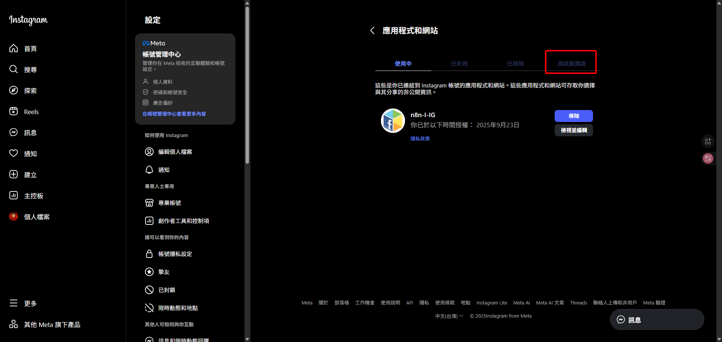Screen dimensions: 722x342
Task: Create a new post with the plus icon
Action: click(x=14, y=174)
